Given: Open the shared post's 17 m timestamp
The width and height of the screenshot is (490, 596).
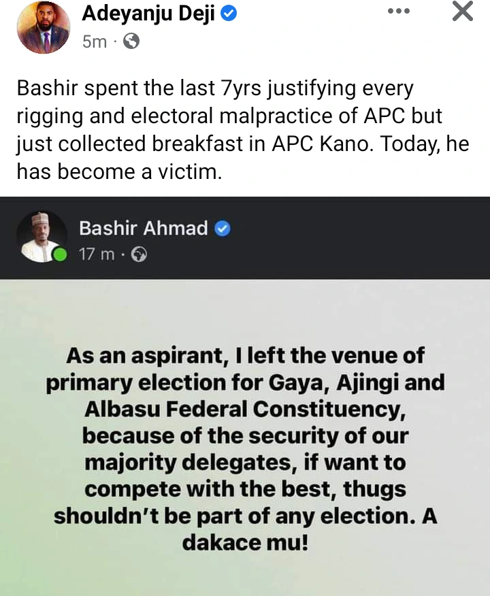Looking at the screenshot, I should [x=97, y=255].
